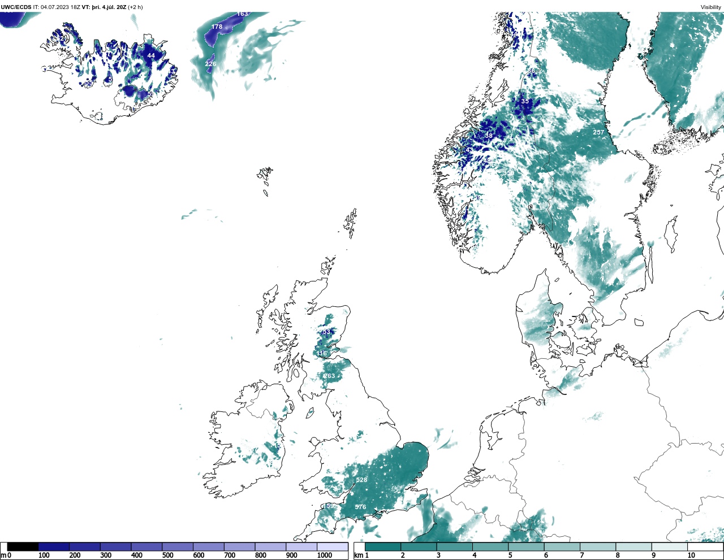Click the 700–800 m legend swatch
This screenshot has width=724, height=560.
pos(239,547)
